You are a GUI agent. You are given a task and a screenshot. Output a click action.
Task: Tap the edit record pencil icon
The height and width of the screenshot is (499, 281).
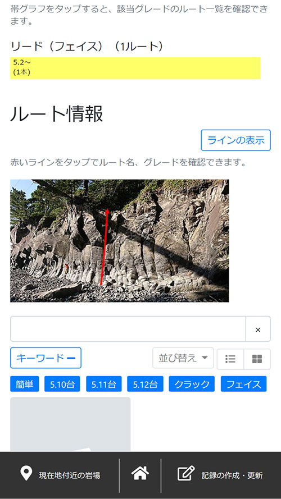pos(186,474)
